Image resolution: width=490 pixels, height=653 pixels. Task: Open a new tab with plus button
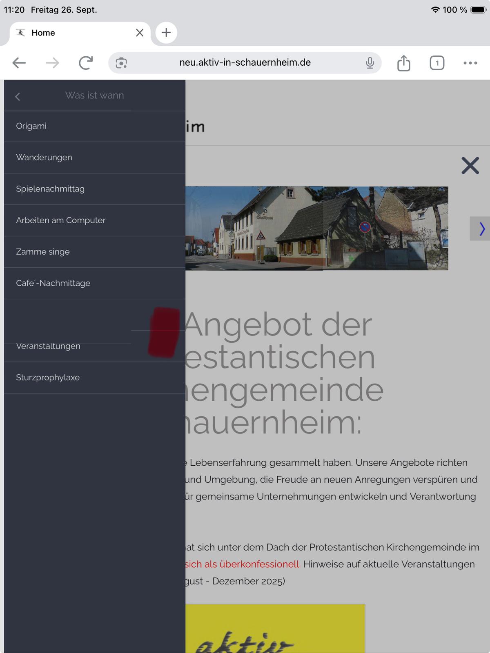166,33
